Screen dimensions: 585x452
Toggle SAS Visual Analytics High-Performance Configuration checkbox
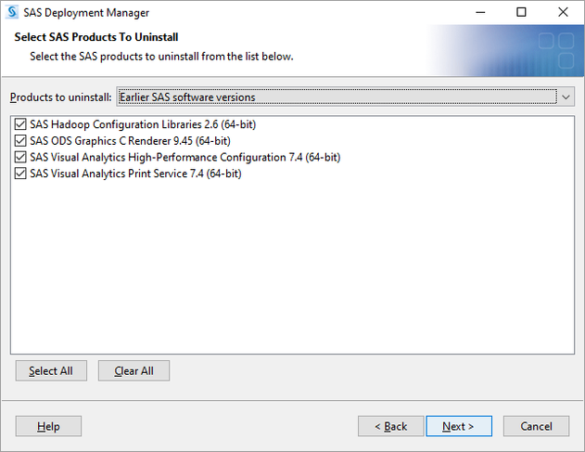(21, 157)
